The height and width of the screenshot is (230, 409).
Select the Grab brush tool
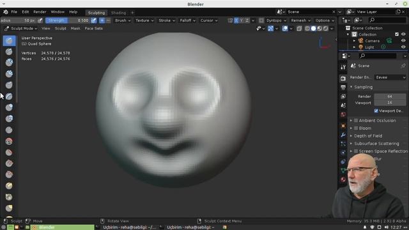pyautogui.click(x=9, y=208)
